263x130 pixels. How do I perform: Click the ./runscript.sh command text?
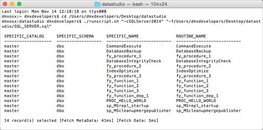point(98,21)
